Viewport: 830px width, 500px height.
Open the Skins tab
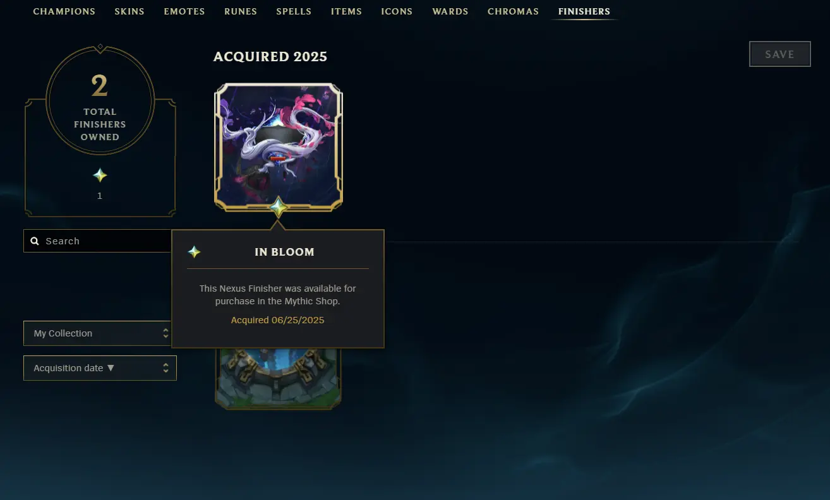(x=129, y=11)
